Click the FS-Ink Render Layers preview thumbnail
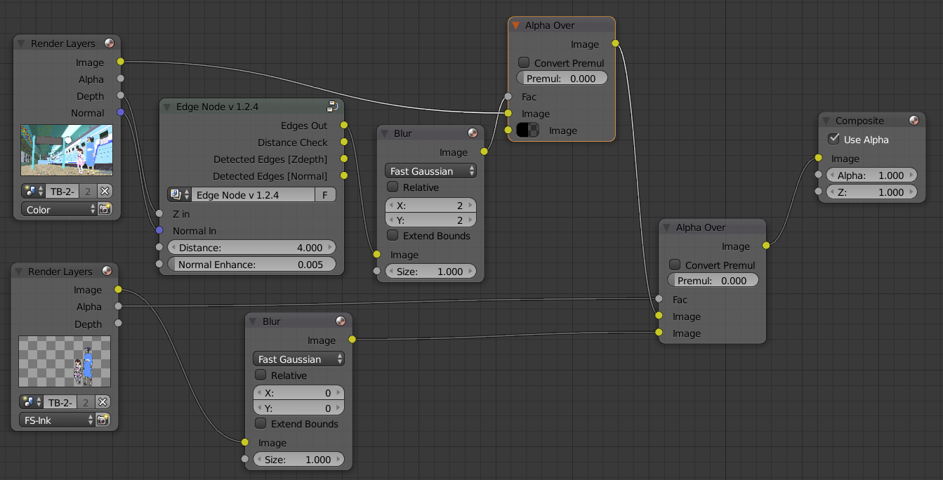The image size is (943, 480). coord(65,361)
